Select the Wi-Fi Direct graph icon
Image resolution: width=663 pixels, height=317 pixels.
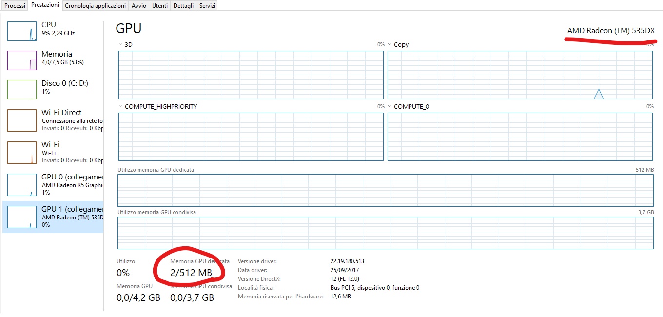22,120
